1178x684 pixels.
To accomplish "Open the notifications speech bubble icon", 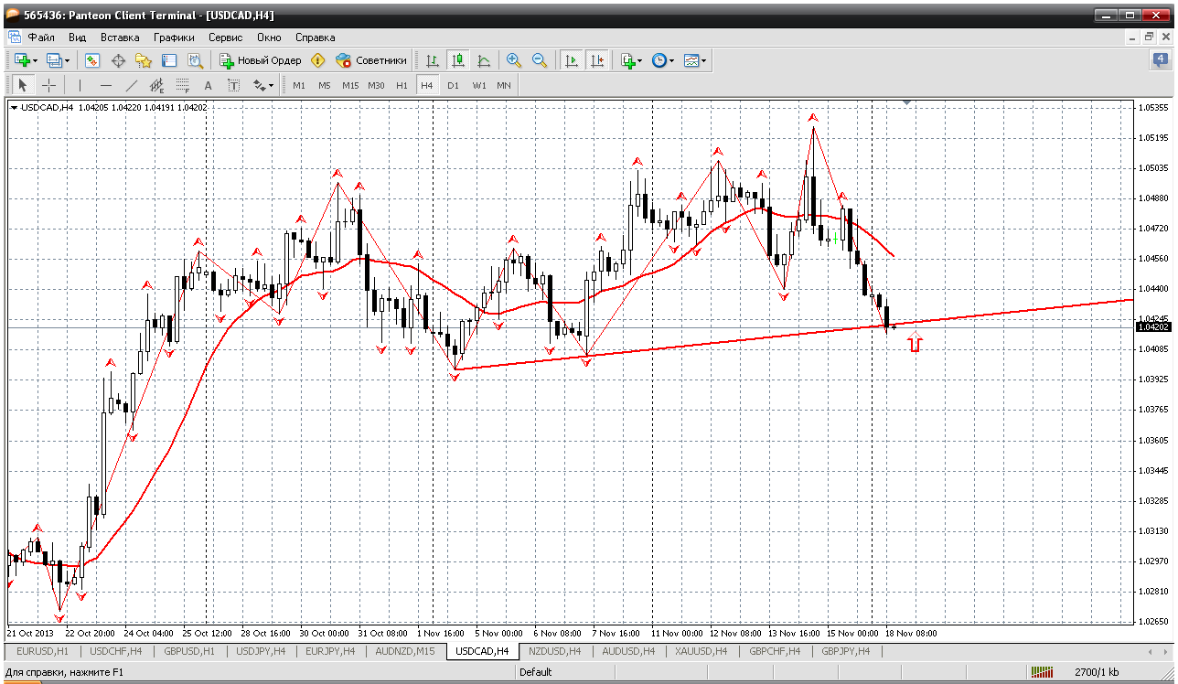I will (x=1161, y=60).
